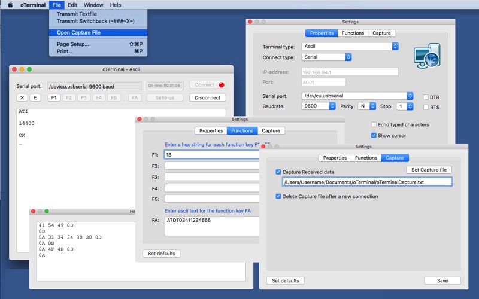Click the F4 function key button
The image size is (479, 299).
point(99,97)
